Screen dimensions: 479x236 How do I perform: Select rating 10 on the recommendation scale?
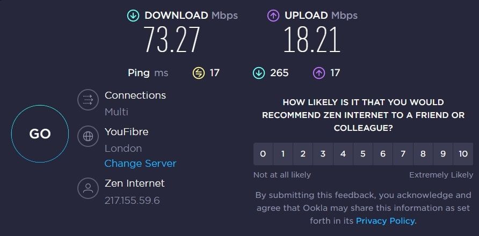(463, 154)
